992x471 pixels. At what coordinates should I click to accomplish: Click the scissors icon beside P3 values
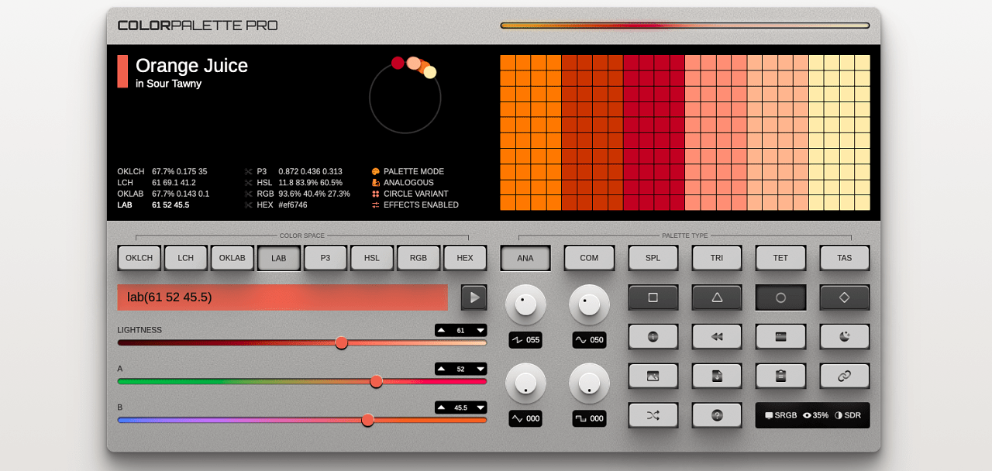249,172
